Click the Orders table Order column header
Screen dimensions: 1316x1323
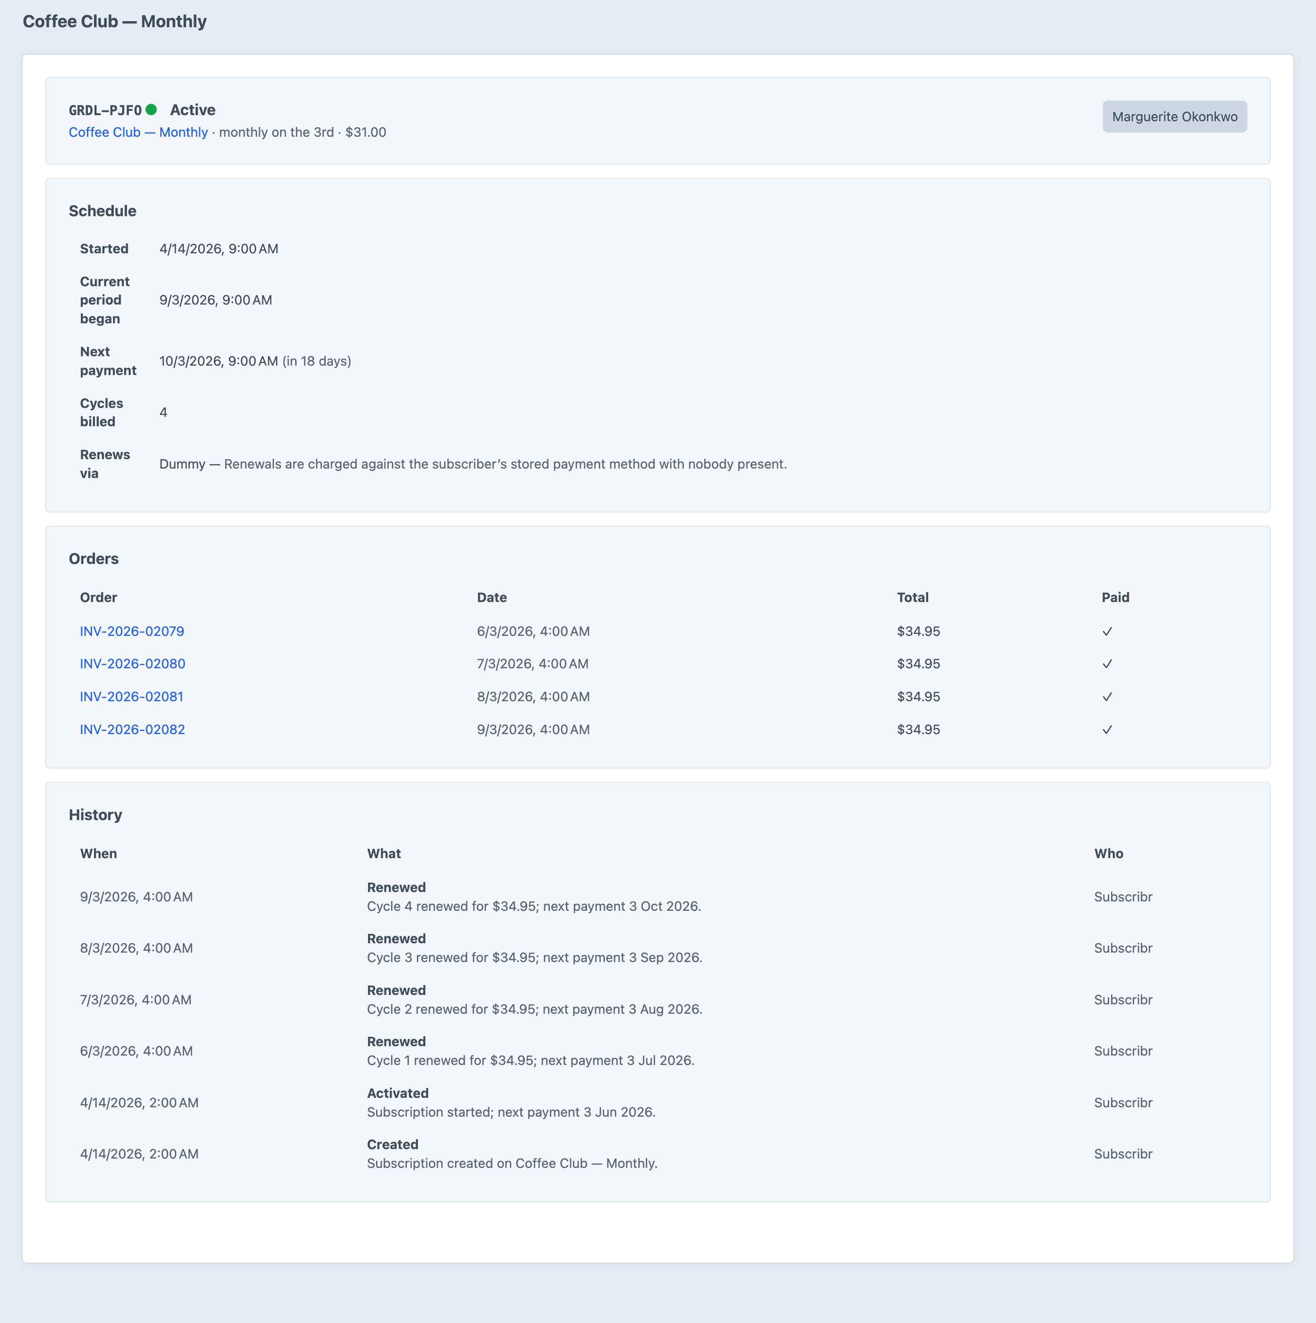point(99,597)
